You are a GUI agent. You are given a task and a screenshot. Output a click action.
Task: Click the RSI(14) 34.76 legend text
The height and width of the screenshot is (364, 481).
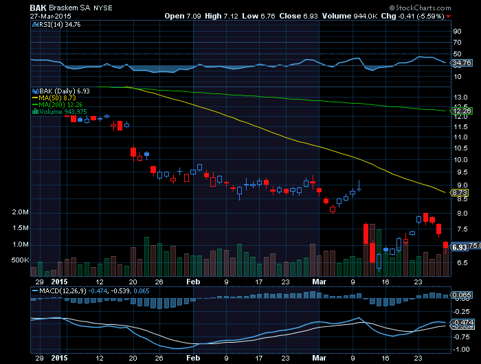[x=60, y=25]
